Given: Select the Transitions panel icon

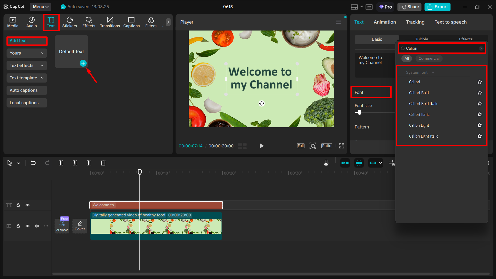Looking at the screenshot, I should point(110,22).
